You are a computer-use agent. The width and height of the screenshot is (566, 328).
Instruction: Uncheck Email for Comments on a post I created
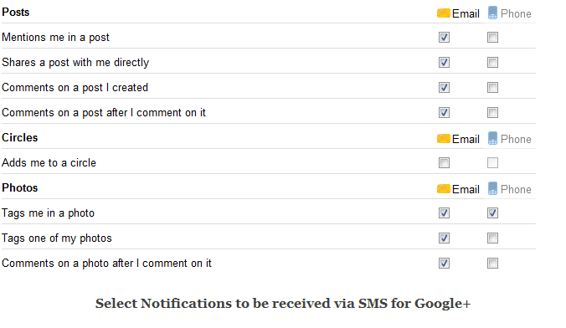(444, 87)
